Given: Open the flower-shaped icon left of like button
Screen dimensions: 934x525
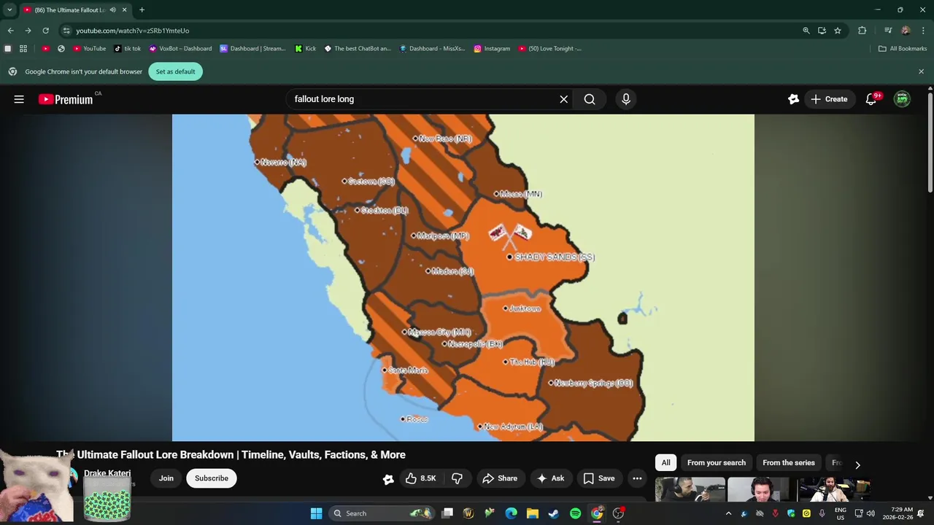Looking at the screenshot, I should tap(388, 479).
